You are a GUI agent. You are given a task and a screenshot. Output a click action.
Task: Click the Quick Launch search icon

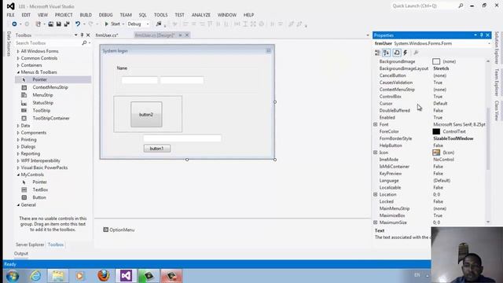click(x=461, y=6)
